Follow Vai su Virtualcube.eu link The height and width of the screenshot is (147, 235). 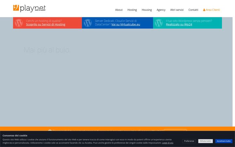(126, 24)
